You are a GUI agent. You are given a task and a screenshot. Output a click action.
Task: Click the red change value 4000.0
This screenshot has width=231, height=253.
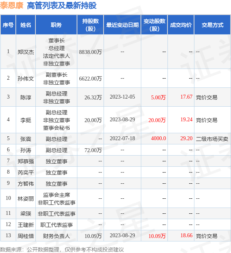158,139
